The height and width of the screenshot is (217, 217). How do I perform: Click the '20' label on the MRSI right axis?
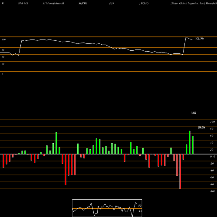[x=212, y=150]
